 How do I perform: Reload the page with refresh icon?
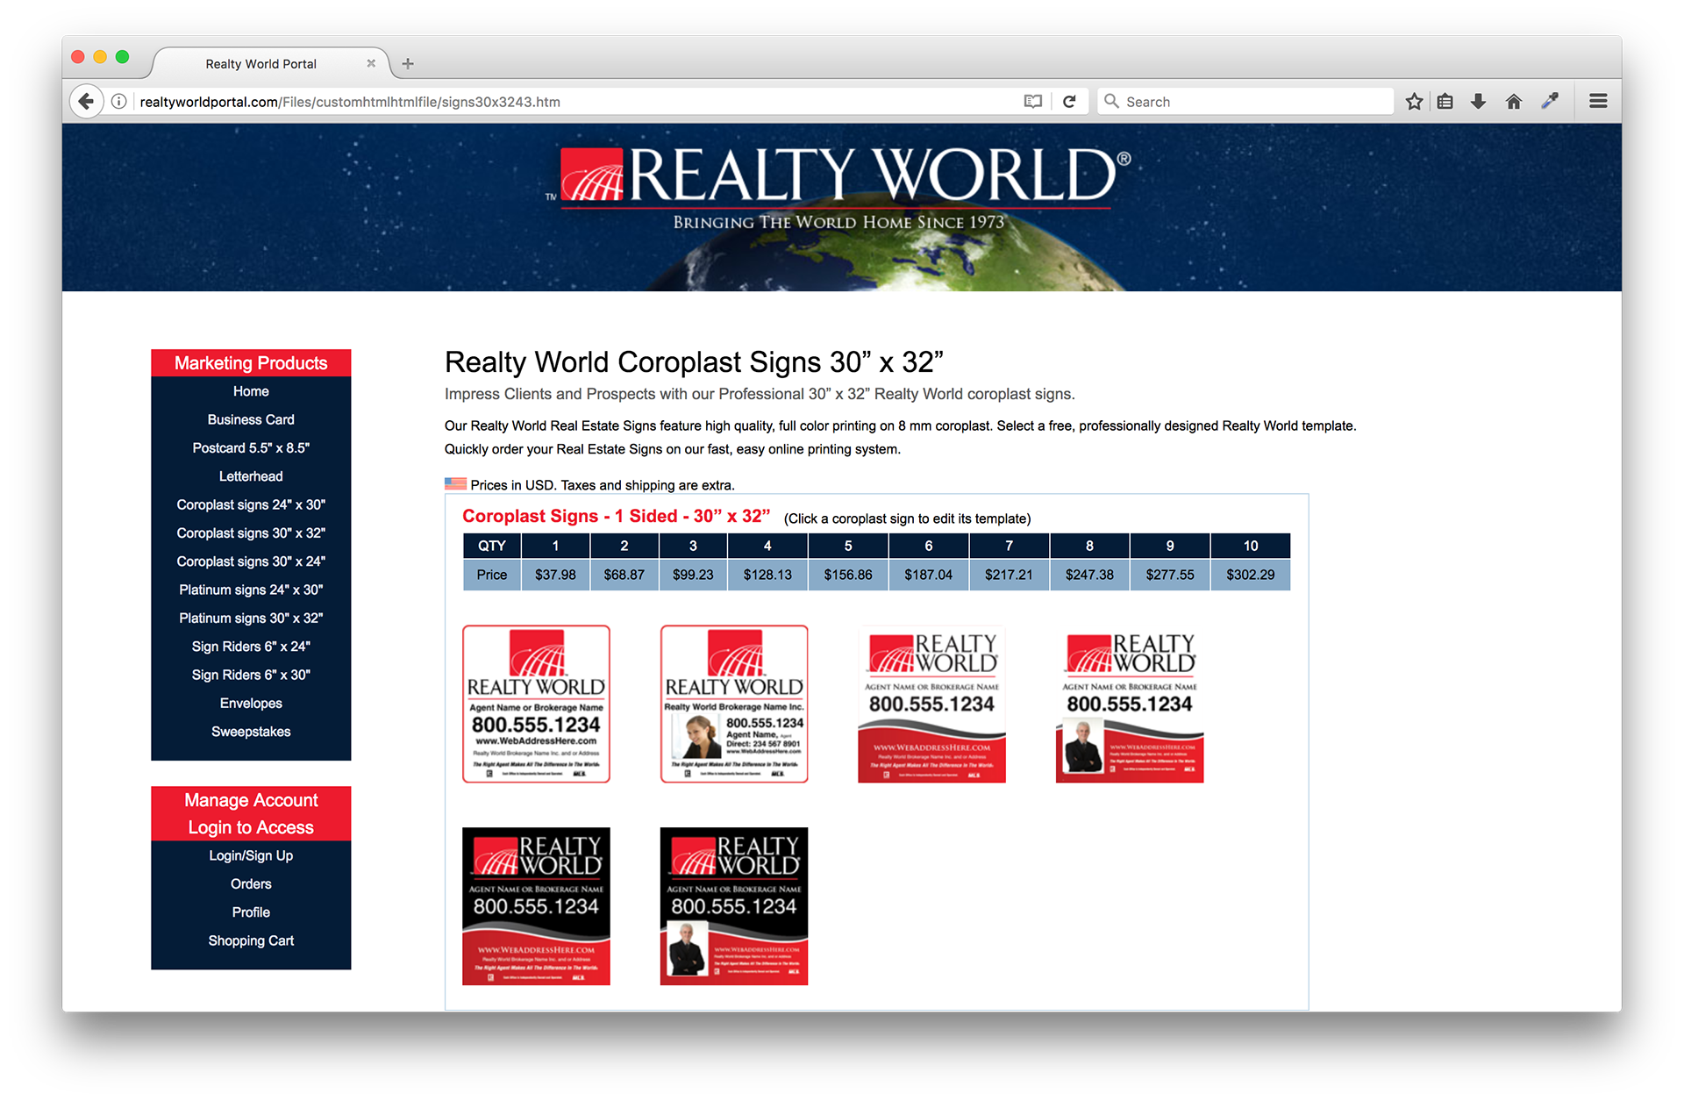pyautogui.click(x=1069, y=102)
